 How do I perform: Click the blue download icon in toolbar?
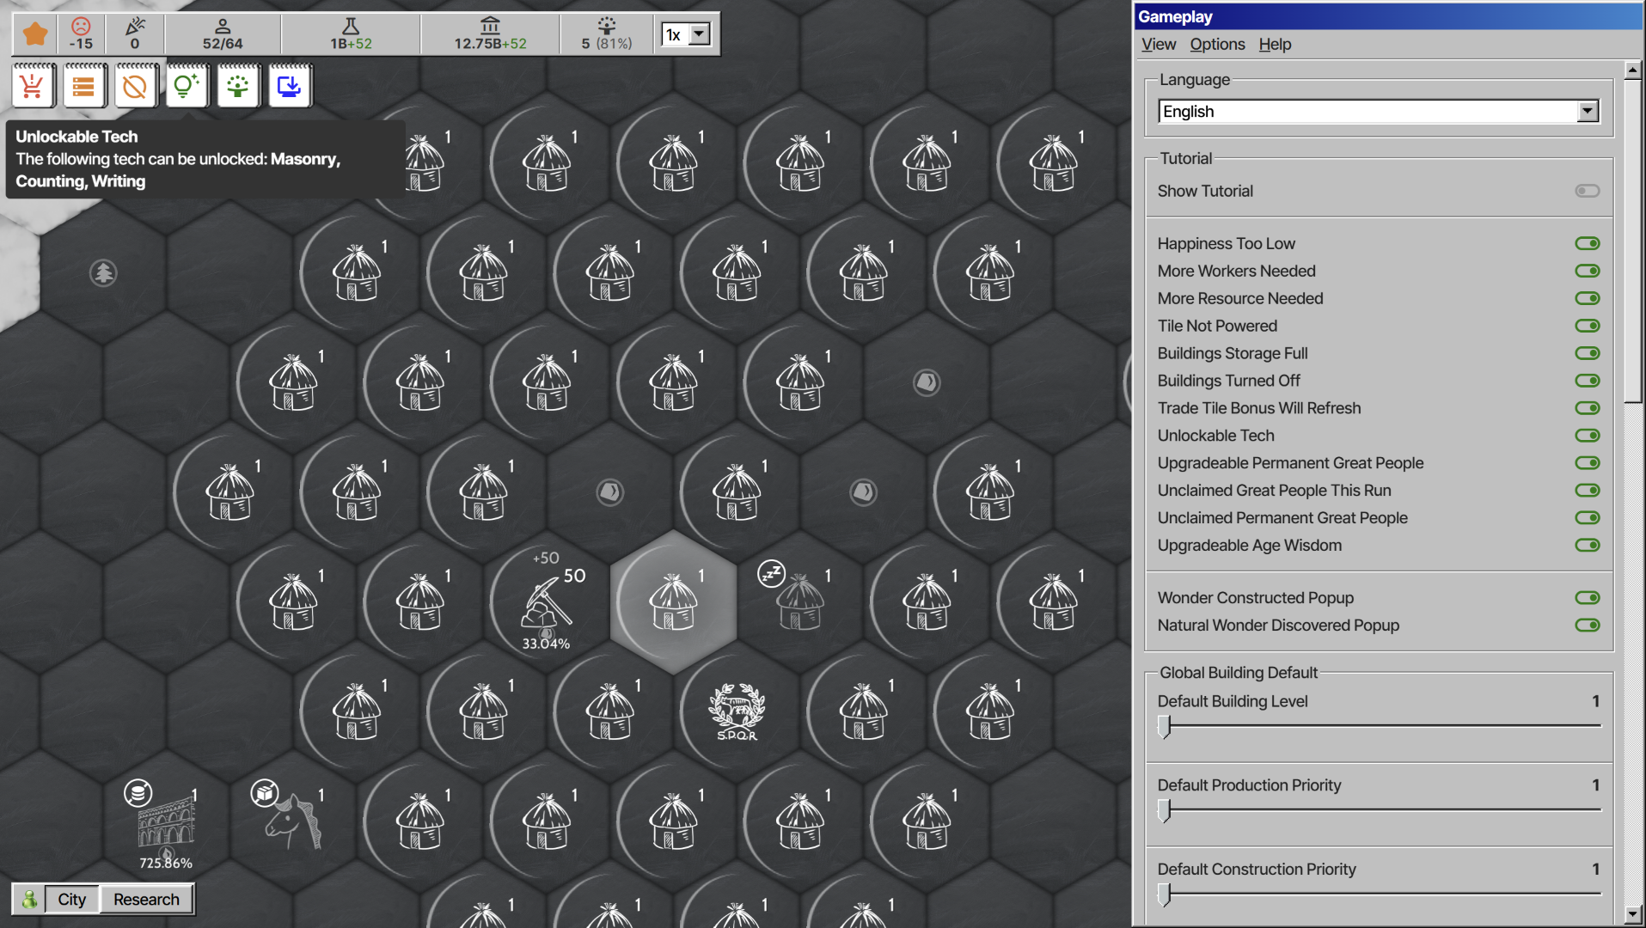click(x=290, y=86)
